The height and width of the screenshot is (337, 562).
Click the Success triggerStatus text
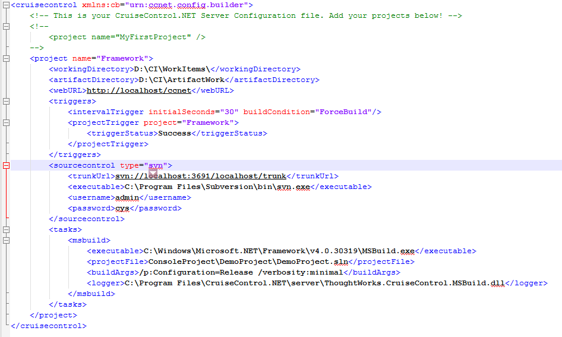pos(174,134)
